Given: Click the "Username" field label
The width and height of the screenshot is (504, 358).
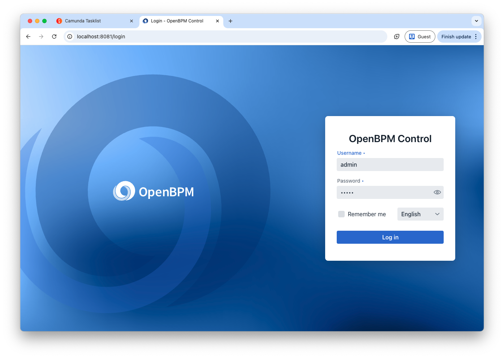Looking at the screenshot, I should (x=349, y=153).
